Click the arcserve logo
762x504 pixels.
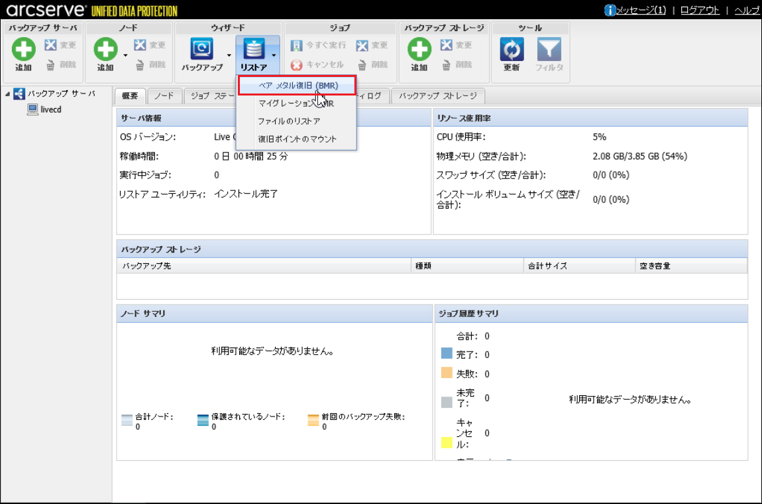point(46,10)
